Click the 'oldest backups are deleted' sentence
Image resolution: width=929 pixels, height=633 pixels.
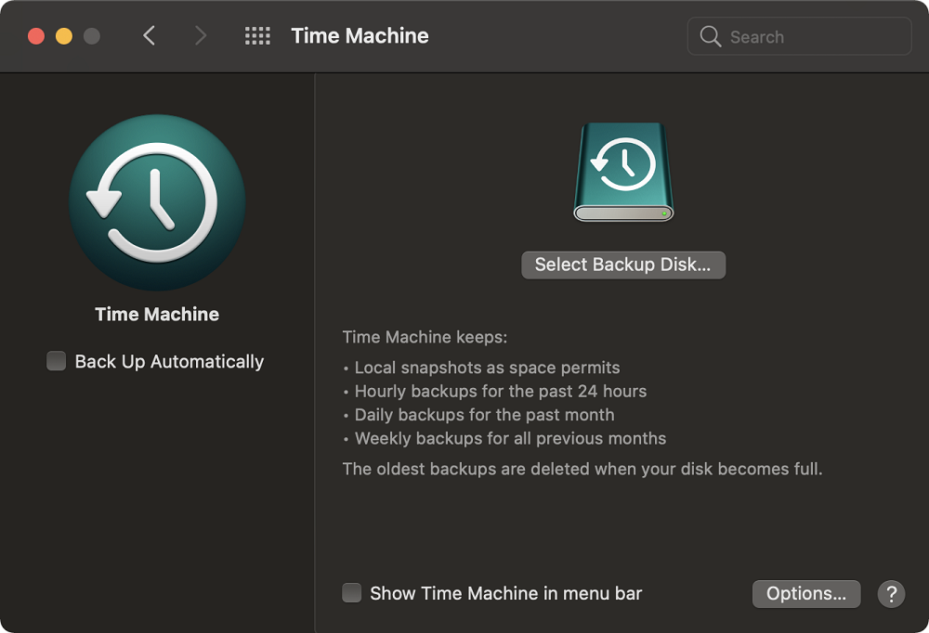(x=582, y=469)
